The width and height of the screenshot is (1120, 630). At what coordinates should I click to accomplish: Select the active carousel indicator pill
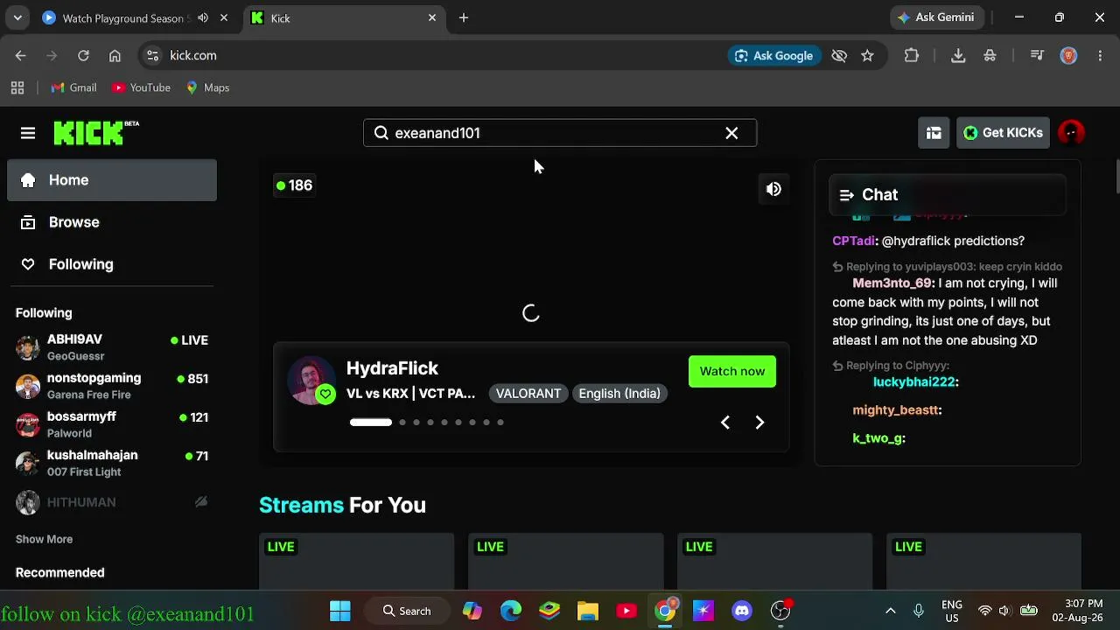(x=371, y=423)
